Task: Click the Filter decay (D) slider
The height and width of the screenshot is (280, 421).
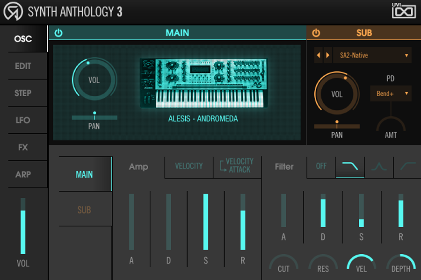Action: pyautogui.click(x=323, y=210)
